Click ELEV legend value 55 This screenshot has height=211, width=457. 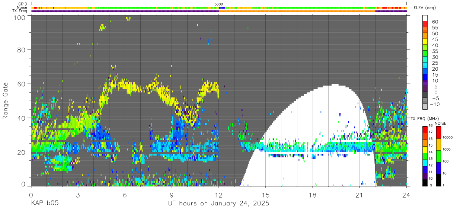coord(435,28)
